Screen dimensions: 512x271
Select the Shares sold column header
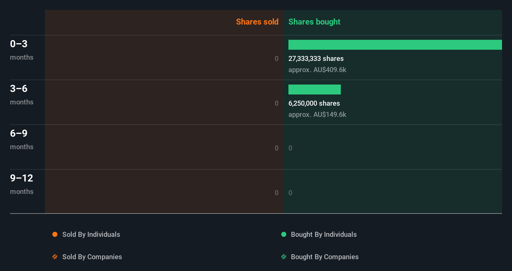[257, 22]
